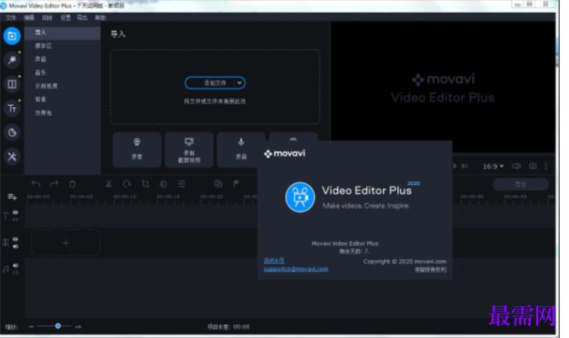Click the Record Audio microphone button
The image size is (569, 338).
pyautogui.click(x=241, y=149)
